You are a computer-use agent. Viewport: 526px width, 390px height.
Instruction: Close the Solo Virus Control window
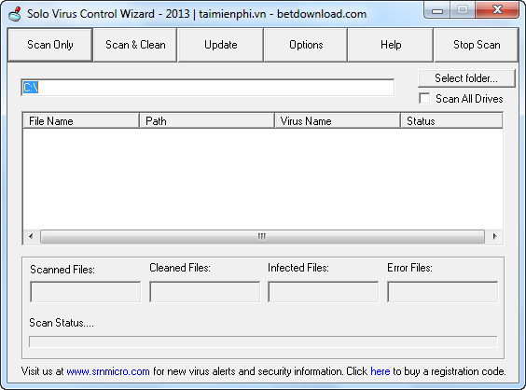click(497, 10)
